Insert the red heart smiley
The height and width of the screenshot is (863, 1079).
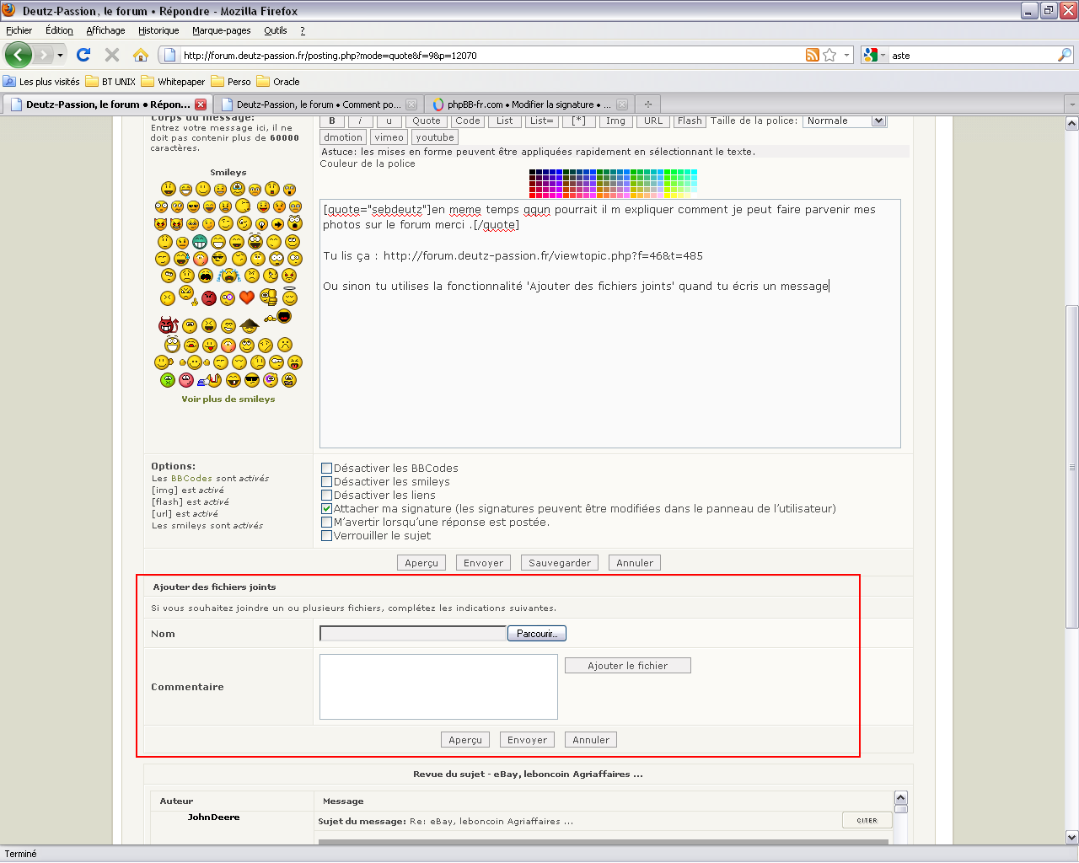click(x=247, y=297)
